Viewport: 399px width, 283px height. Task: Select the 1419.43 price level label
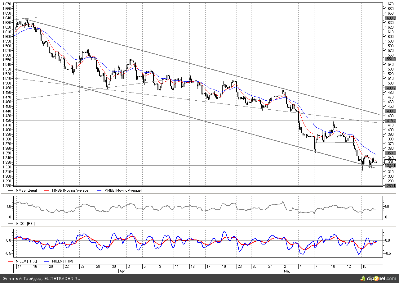[390, 121]
